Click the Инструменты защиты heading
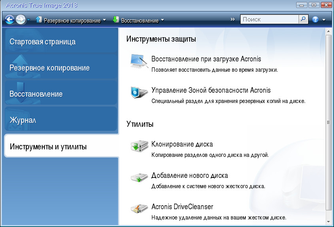The image size is (334, 227). click(x=161, y=39)
